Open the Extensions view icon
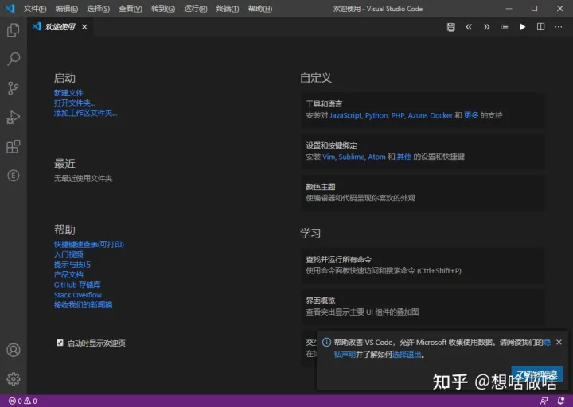Image resolution: width=573 pixels, height=407 pixels. [13, 146]
